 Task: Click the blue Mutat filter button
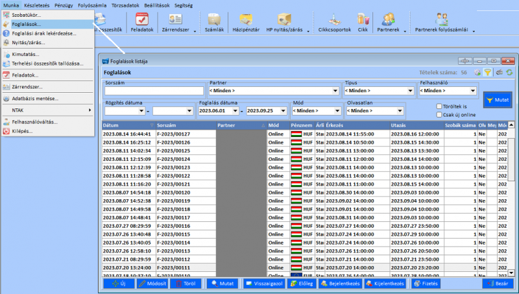tap(498, 100)
